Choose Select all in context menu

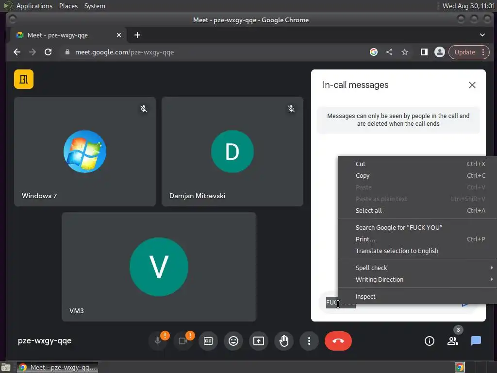pos(417,211)
